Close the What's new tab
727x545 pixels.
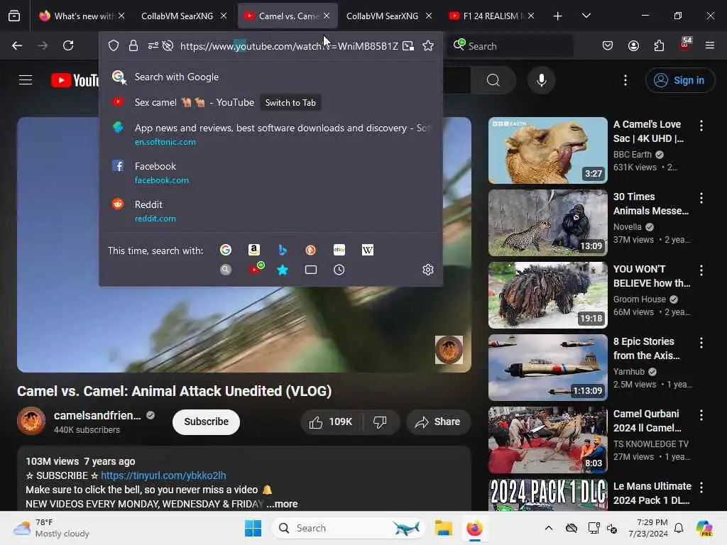click(121, 16)
